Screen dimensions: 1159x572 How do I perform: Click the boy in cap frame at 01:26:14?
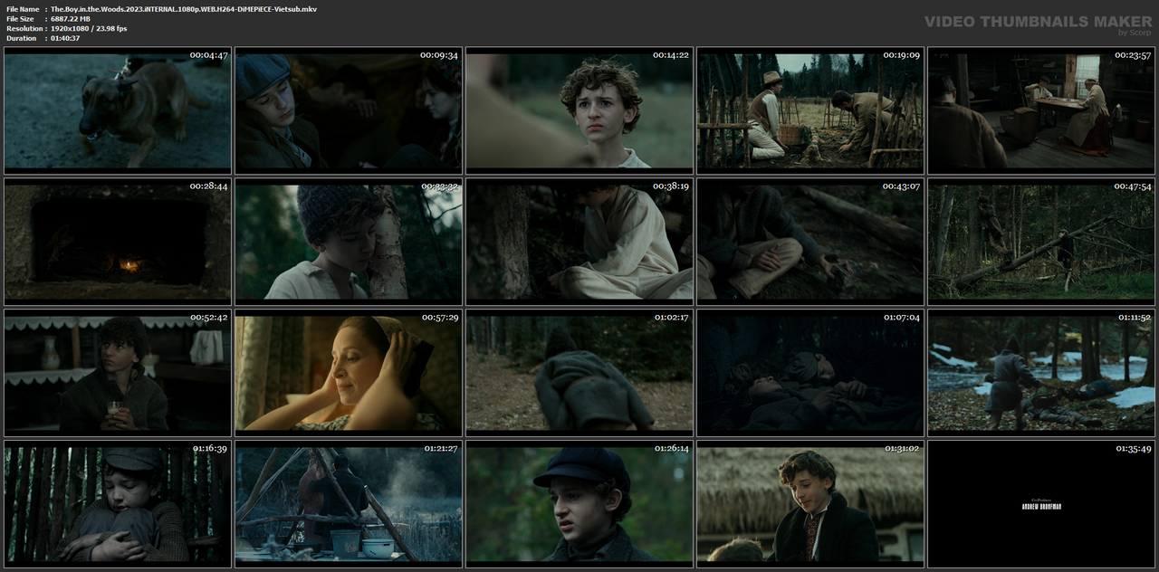pyautogui.click(x=579, y=504)
